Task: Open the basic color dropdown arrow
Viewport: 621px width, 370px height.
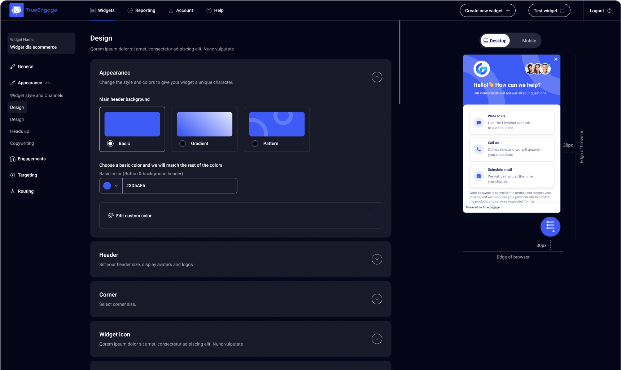Action: coord(116,186)
